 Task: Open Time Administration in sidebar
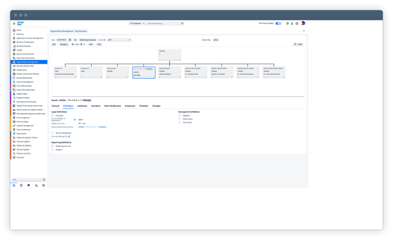[24, 86]
